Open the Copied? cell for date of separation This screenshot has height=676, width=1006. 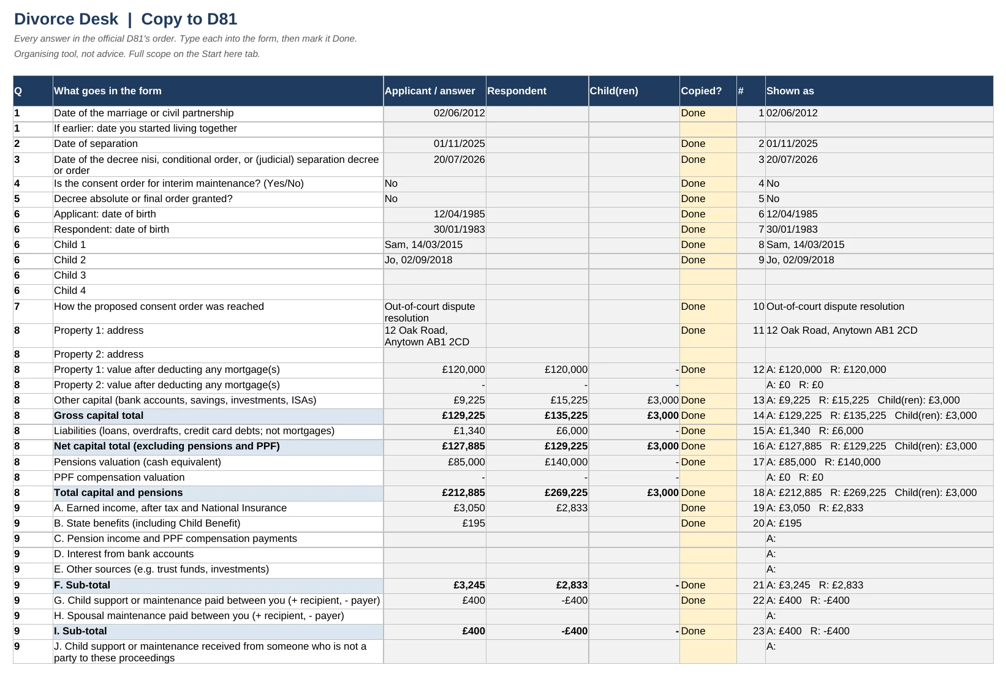pyautogui.click(x=708, y=145)
